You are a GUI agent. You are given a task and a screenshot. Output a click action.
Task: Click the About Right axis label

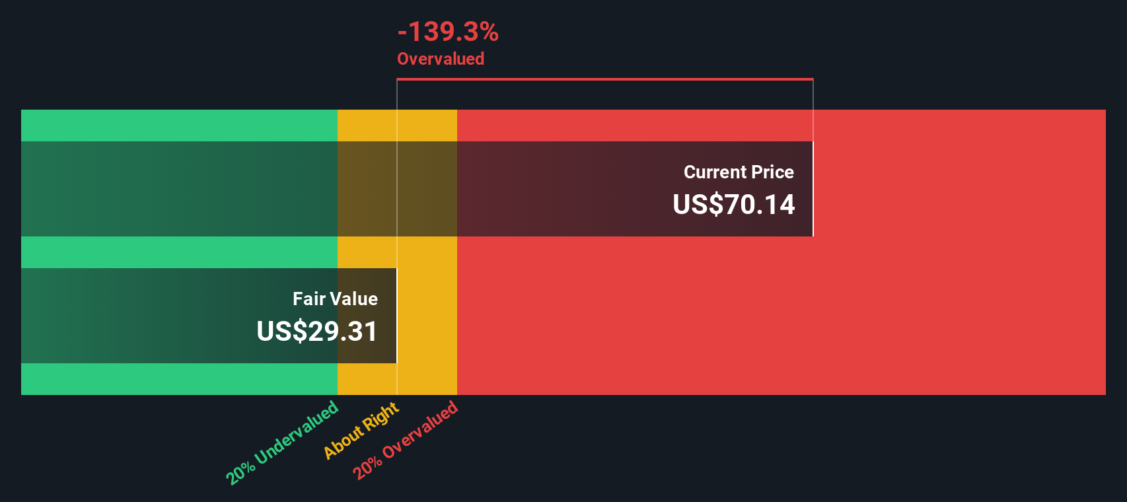361,431
